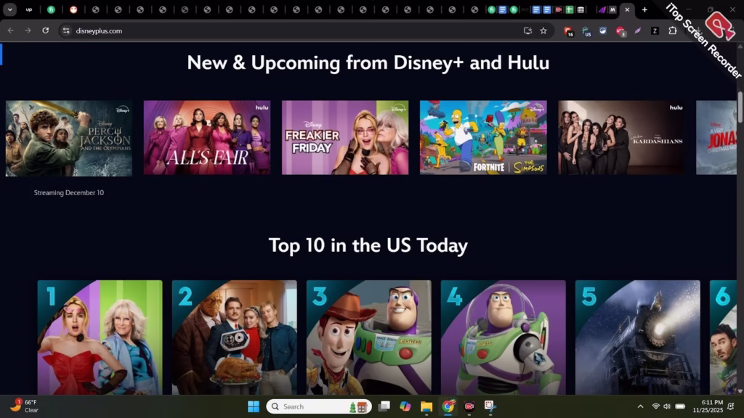Select the number 3 Toy Story card
744x418 pixels.
368,337
